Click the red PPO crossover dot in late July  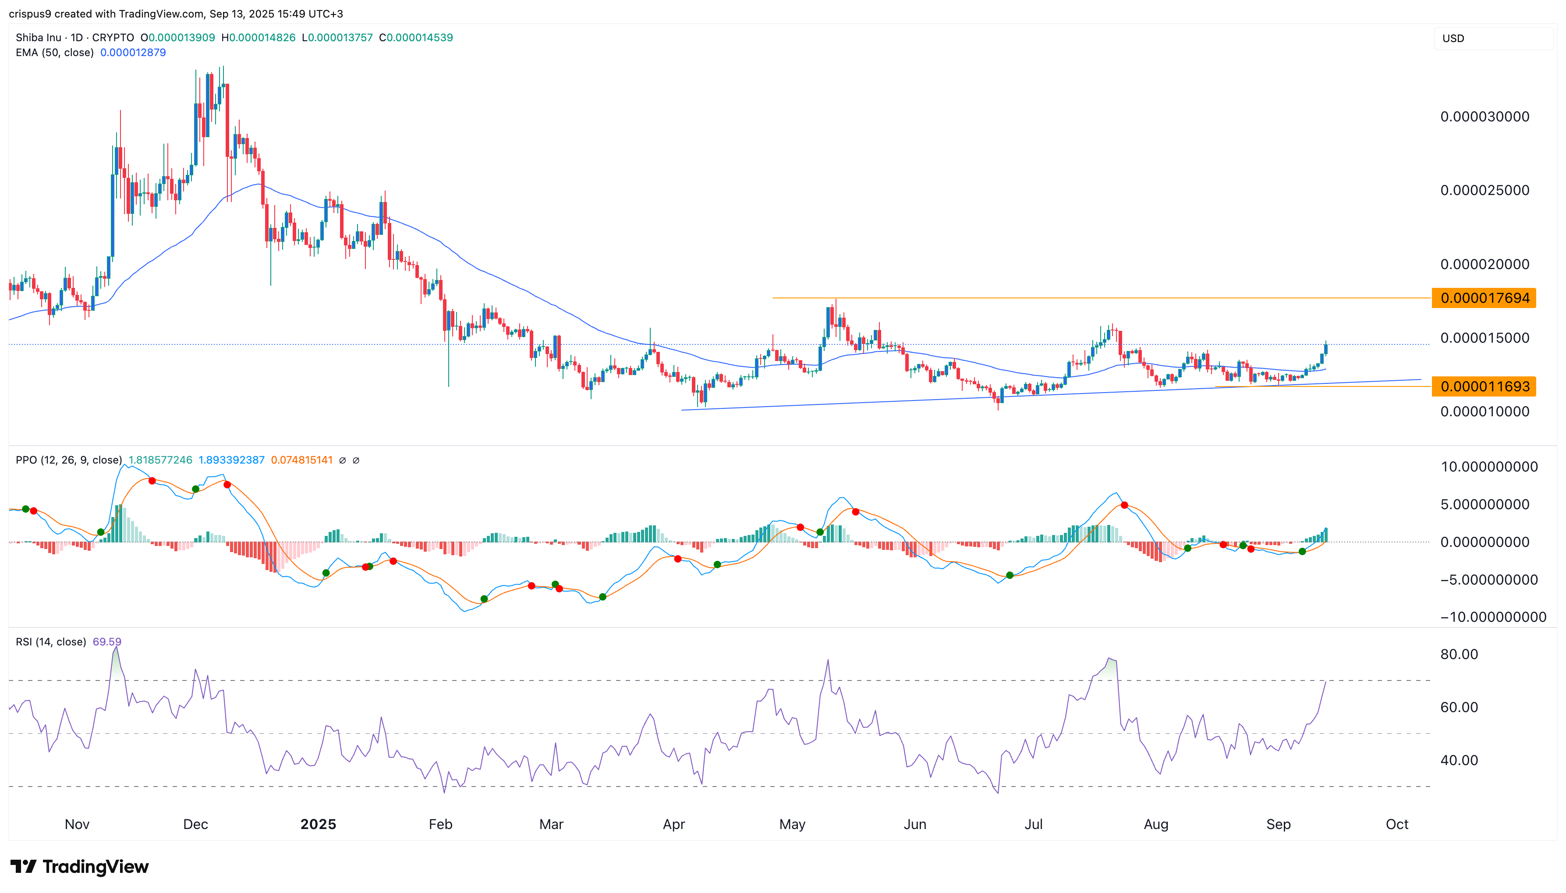[x=1124, y=505]
